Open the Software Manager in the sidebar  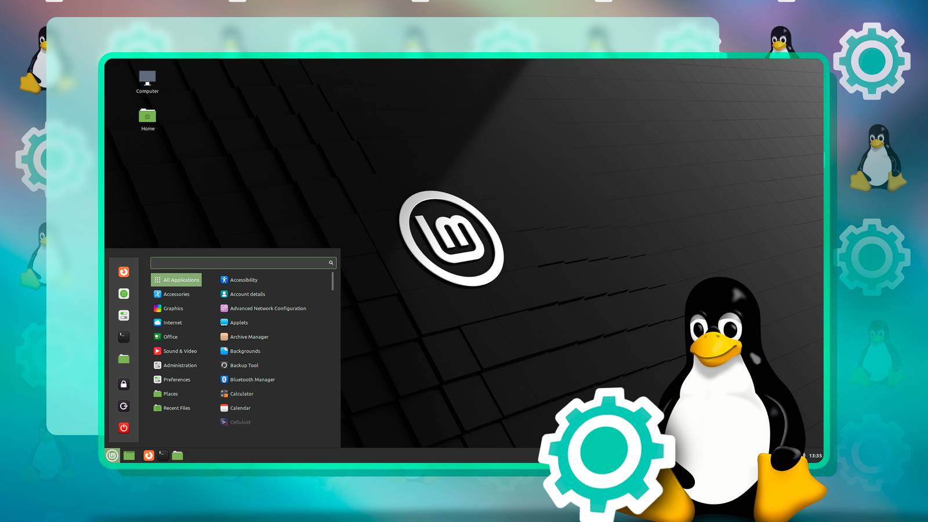124,293
